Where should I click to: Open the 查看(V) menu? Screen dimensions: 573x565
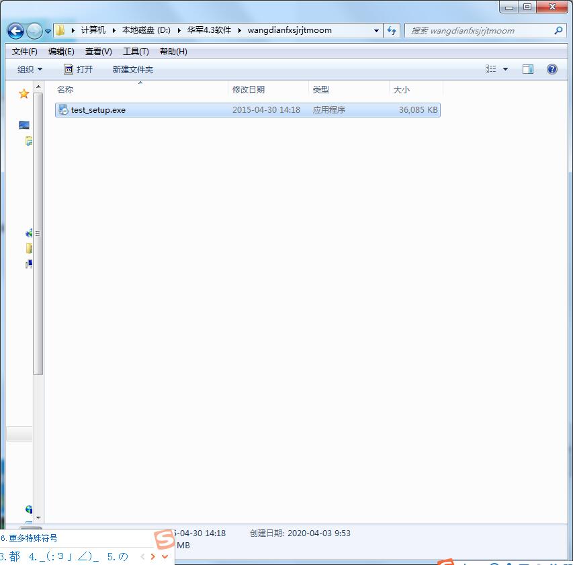pos(97,51)
